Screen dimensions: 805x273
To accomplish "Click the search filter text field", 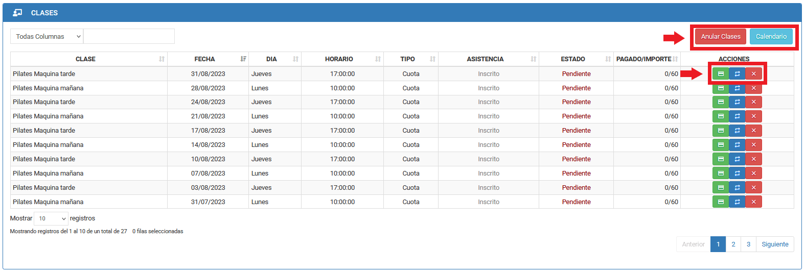I will point(129,36).
